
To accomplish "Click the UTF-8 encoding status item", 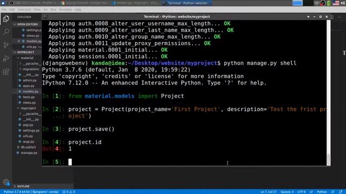I will pos(302,192).
